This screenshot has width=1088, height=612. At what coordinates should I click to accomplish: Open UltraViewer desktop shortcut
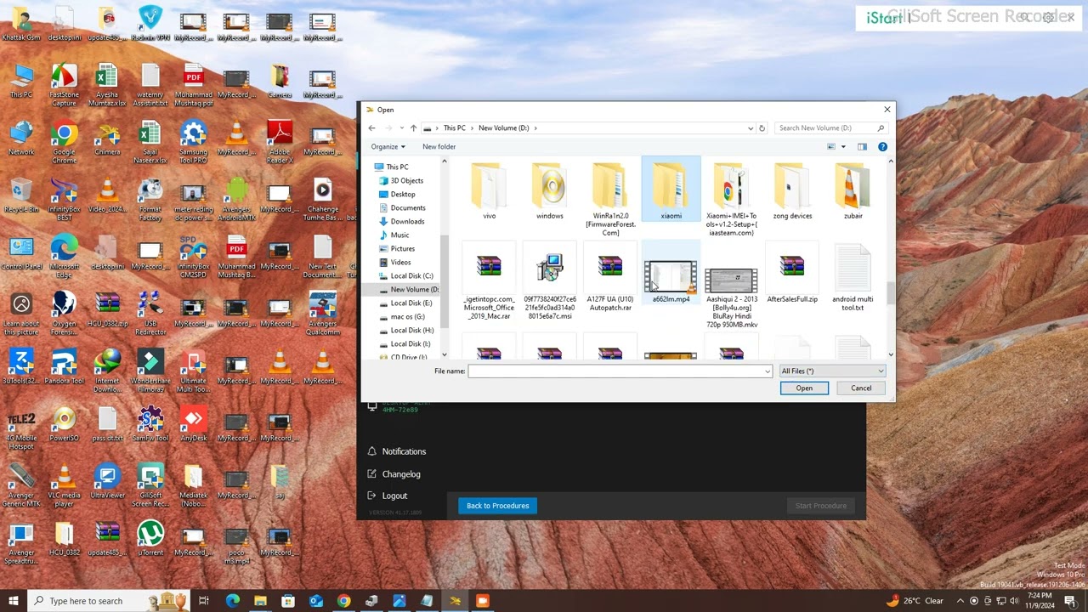click(x=107, y=481)
